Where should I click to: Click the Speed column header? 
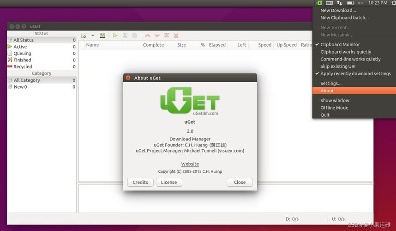261,45
